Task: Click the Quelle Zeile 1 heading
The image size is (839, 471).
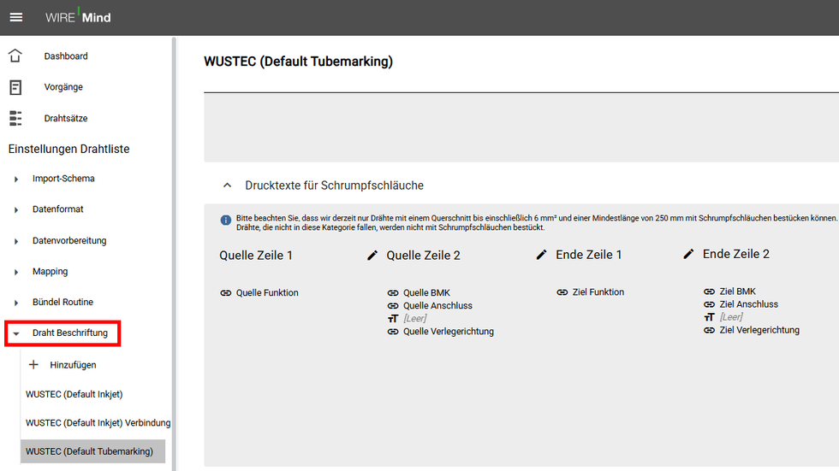Action: 256,256
